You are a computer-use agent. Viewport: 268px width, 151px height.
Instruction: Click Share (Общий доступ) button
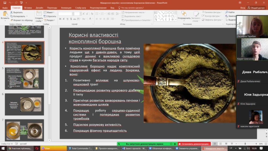tap(256, 8)
